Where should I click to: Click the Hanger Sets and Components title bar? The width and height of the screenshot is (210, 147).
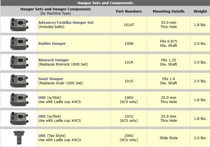(105, 3)
